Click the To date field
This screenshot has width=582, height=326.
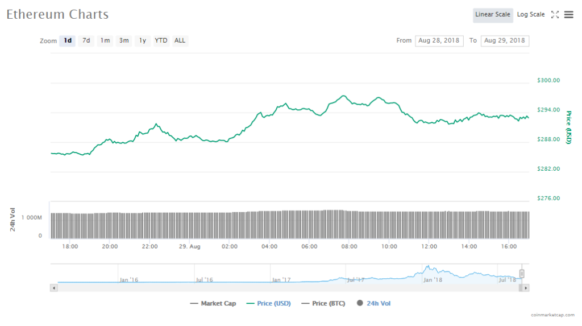505,41
